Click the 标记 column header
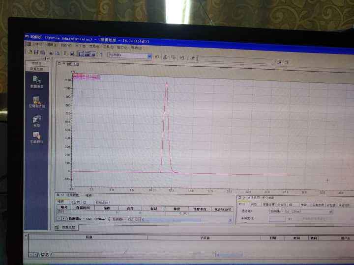The height and width of the screenshot is (265, 354). tap(153, 209)
